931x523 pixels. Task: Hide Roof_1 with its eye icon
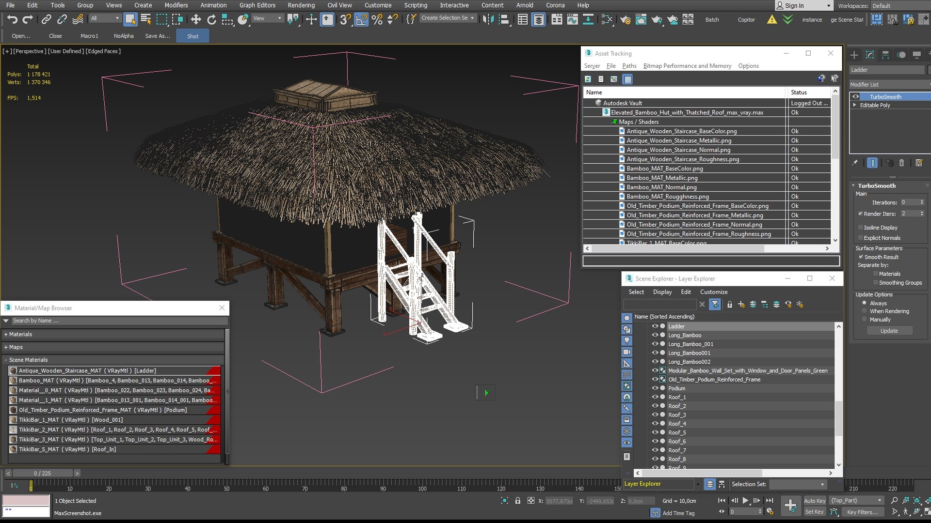click(x=655, y=397)
